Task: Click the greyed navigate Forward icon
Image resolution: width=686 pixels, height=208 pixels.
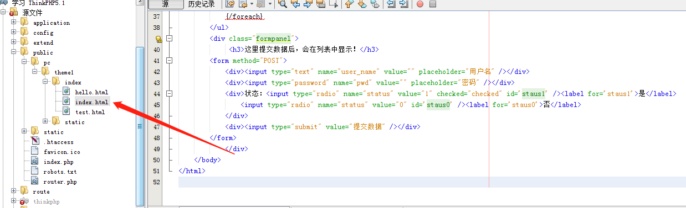Action: coord(260,3)
